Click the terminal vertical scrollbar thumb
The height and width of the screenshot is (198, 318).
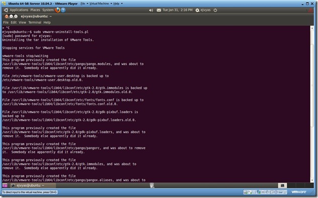click(x=312, y=85)
